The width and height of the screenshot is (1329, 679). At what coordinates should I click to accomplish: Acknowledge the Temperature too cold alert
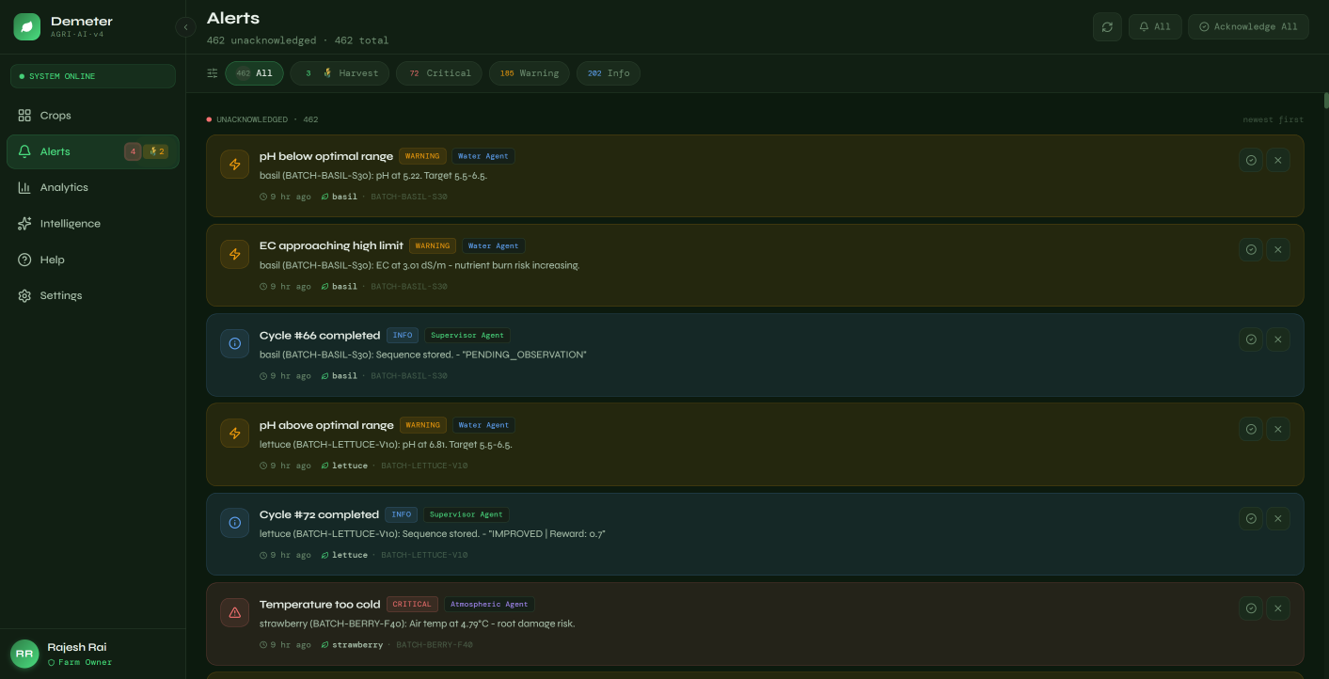click(1251, 608)
